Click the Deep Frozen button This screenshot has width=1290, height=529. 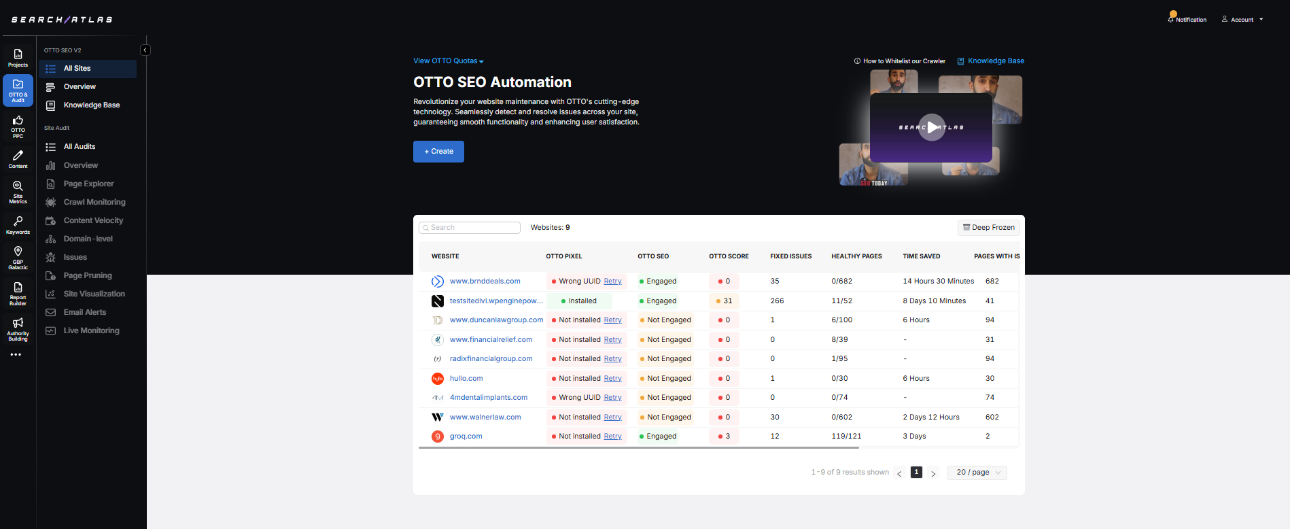tap(989, 228)
